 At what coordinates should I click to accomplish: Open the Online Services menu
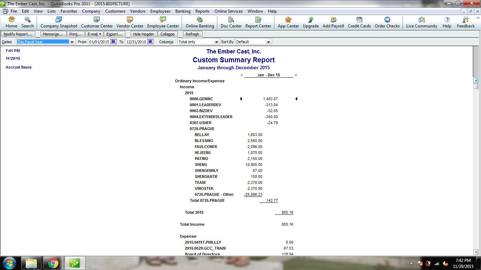tap(229, 11)
